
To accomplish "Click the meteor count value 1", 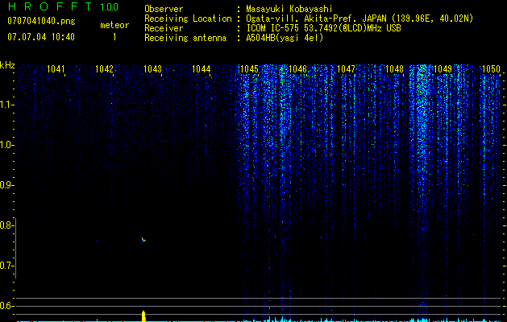I will pos(114,37).
